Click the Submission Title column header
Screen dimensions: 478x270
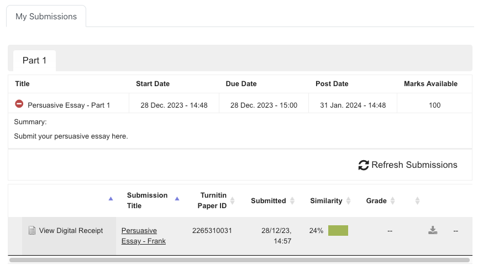tap(147, 200)
